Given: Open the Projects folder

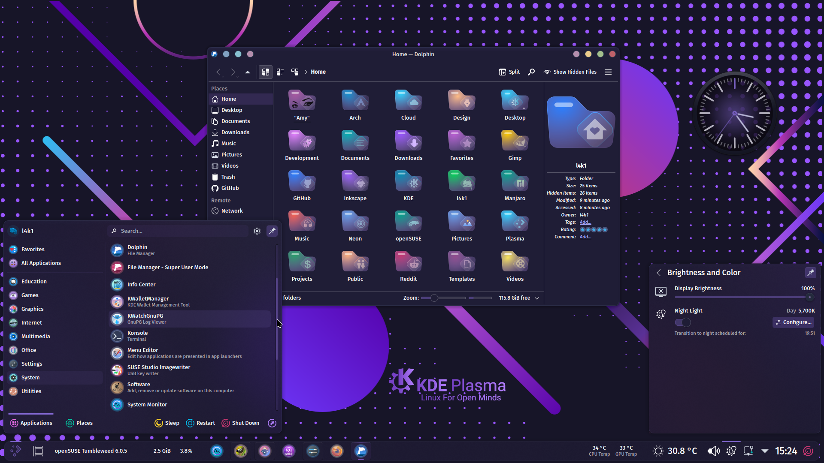Looking at the screenshot, I should coord(302,266).
